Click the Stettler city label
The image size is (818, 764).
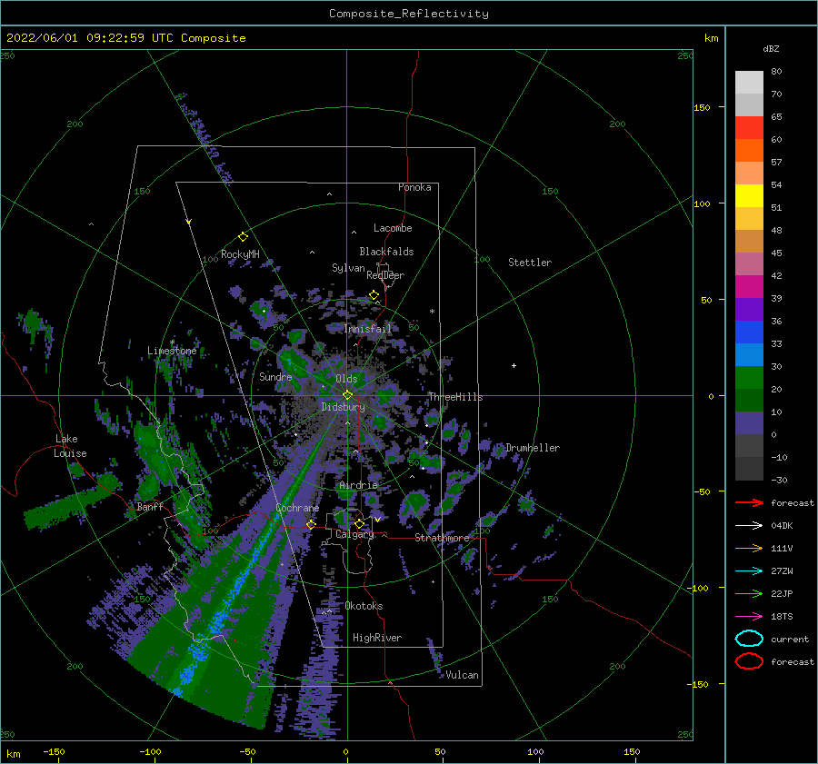pyautogui.click(x=530, y=263)
